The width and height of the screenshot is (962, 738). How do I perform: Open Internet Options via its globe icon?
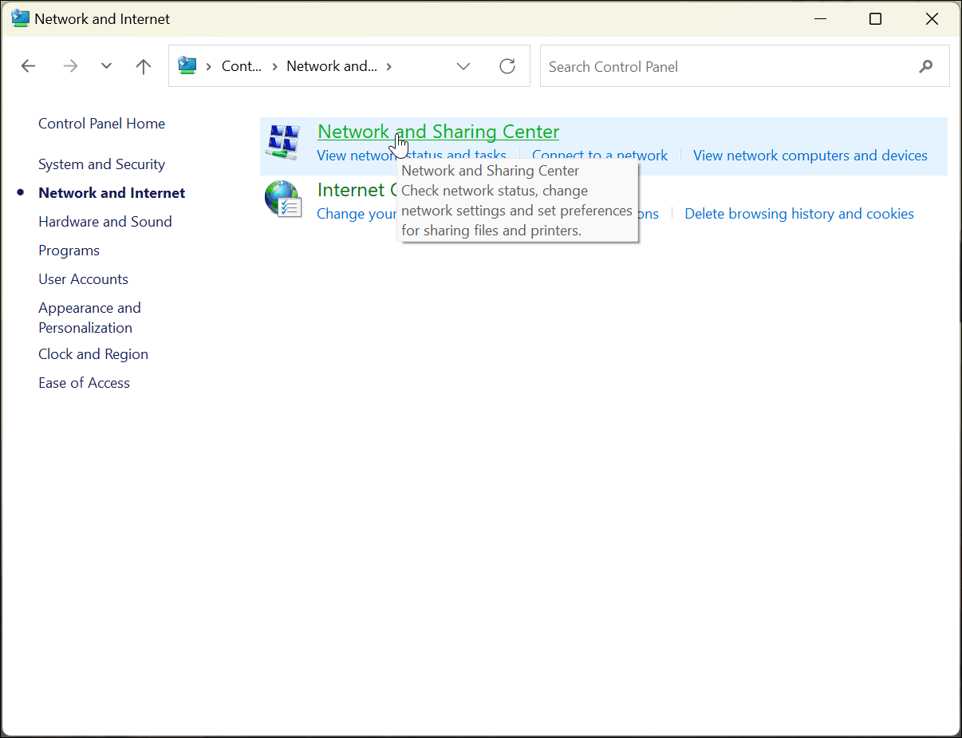coord(282,197)
